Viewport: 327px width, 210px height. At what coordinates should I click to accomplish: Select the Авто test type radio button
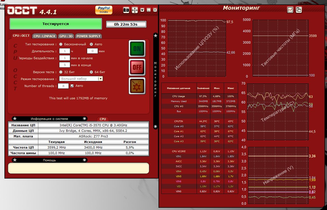tap(91, 44)
